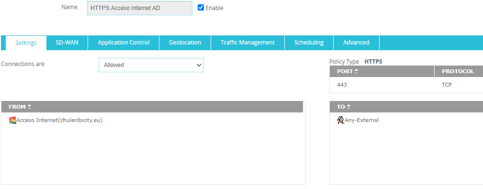Click the Any-External alias icon in TO list
The image size is (483, 189).
pyautogui.click(x=341, y=121)
